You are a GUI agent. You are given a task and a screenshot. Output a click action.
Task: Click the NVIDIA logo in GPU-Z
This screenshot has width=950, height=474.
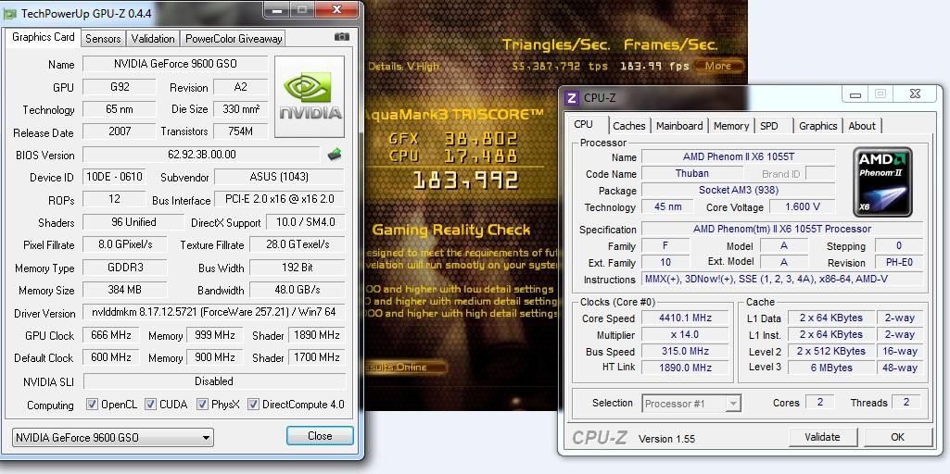coord(310,96)
